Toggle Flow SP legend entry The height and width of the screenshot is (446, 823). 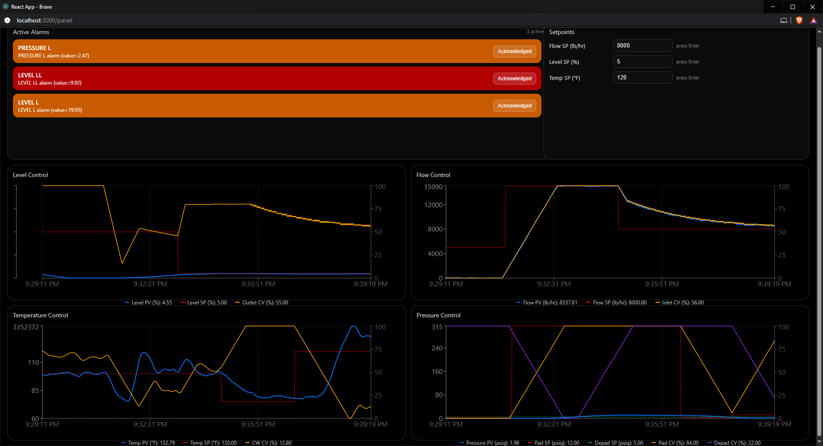(x=616, y=303)
